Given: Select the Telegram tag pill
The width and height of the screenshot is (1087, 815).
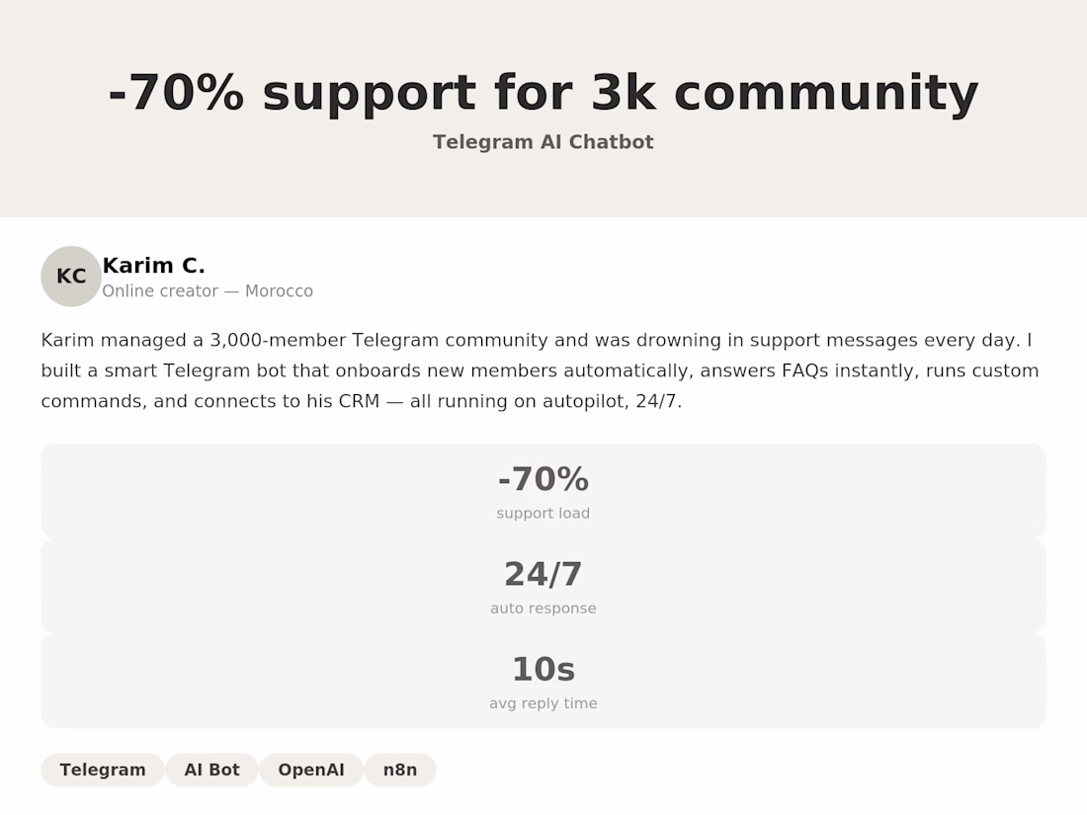Looking at the screenshot, I should (103, 770).
